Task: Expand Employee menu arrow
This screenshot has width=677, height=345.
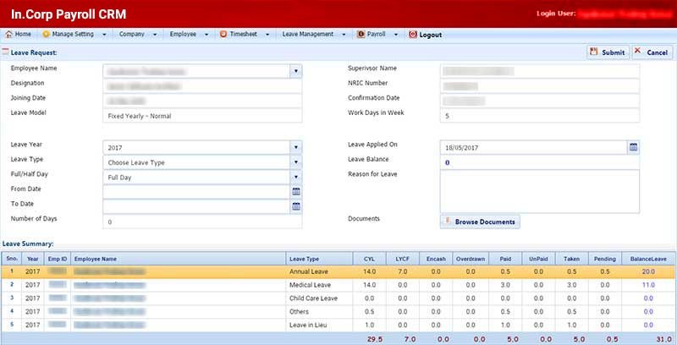Action: [206, 35]
